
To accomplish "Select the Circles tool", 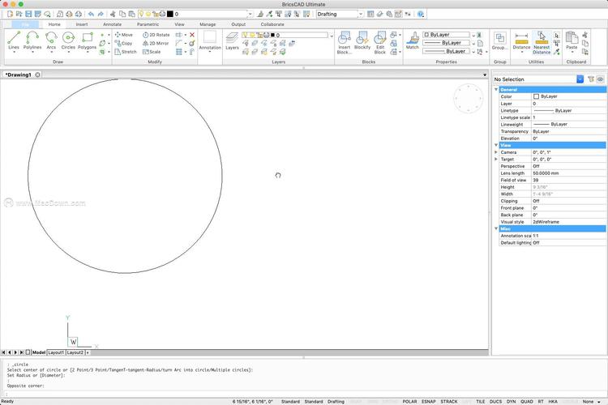I will click(x=68, y=41).
